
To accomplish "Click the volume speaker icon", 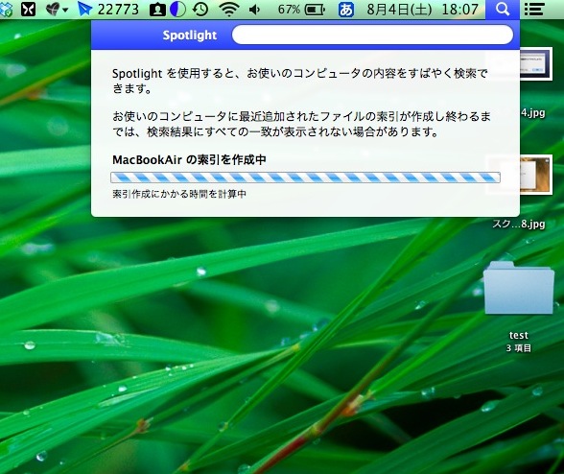I will [255, 10].
